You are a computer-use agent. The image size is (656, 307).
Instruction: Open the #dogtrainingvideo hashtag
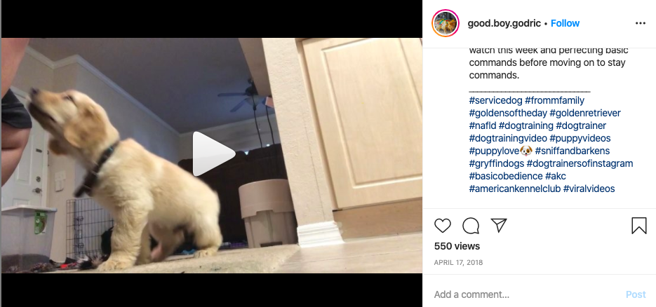click(508, 138)
